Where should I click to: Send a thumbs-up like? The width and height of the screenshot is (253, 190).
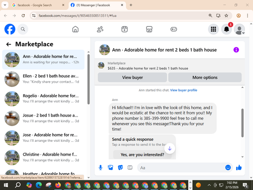coord(239,167)
